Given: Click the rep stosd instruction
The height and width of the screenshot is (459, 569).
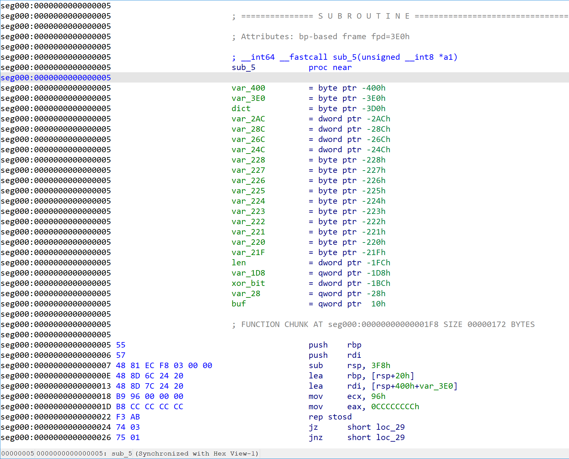Looking at the screenshot, I should click(x=330, y=417).
